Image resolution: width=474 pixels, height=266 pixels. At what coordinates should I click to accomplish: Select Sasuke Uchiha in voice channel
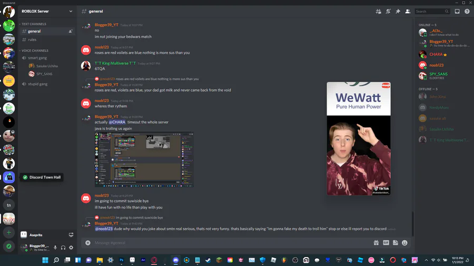tap(47, 66)
